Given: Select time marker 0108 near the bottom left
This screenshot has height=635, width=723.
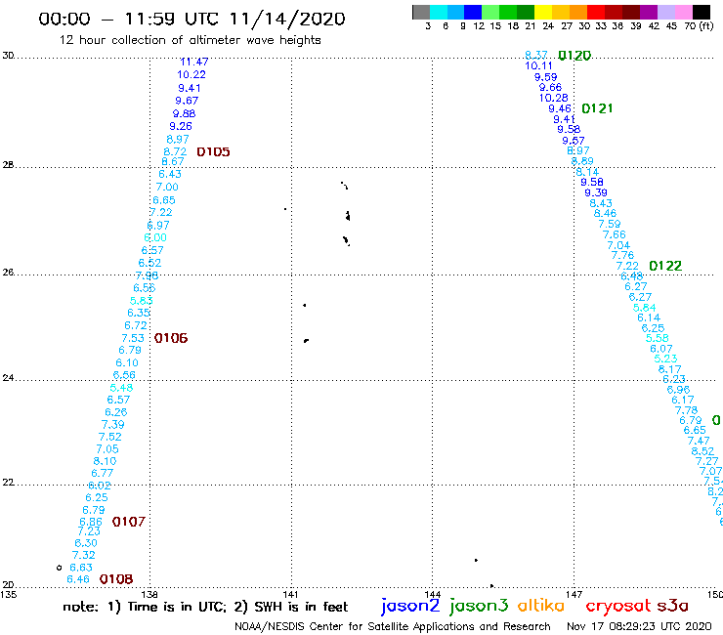Looking at the screenshot, I should tap(116, 578).
